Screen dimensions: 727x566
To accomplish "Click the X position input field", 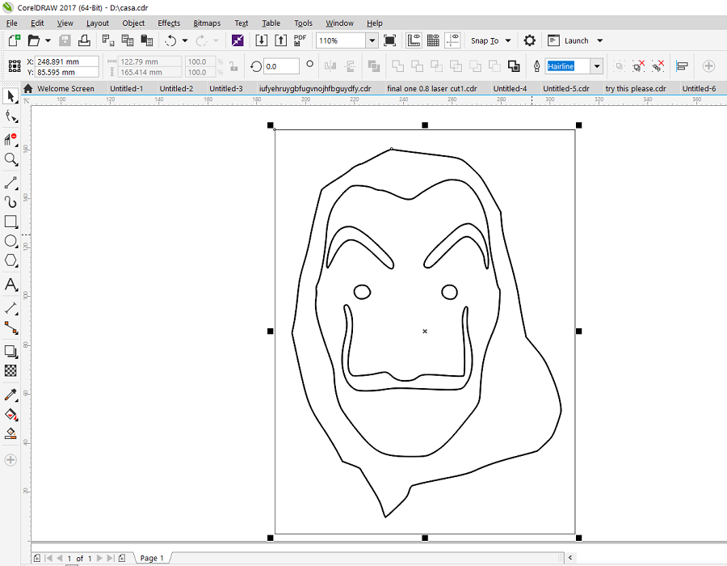I will coord(66,61).
